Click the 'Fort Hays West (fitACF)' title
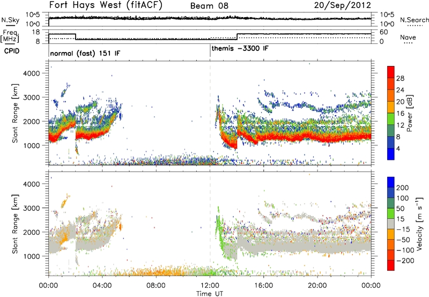The height and width of the screenshot is (297, 429). [106, 5]
